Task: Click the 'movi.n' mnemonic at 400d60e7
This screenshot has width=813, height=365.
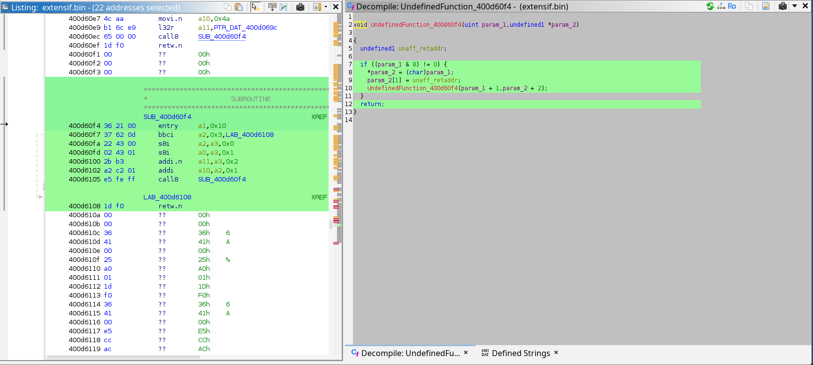Action: [x=170, y=19]
